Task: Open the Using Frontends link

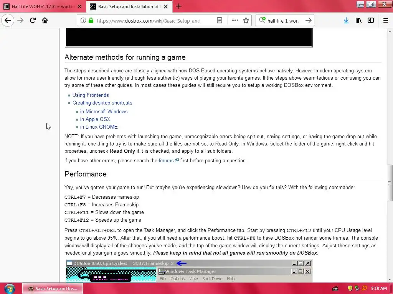Action: point(91,95)
